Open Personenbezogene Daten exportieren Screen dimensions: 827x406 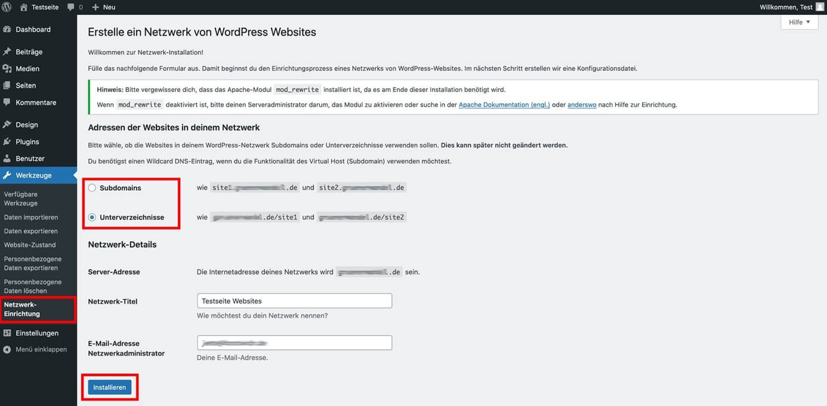(x=33, y=264)
